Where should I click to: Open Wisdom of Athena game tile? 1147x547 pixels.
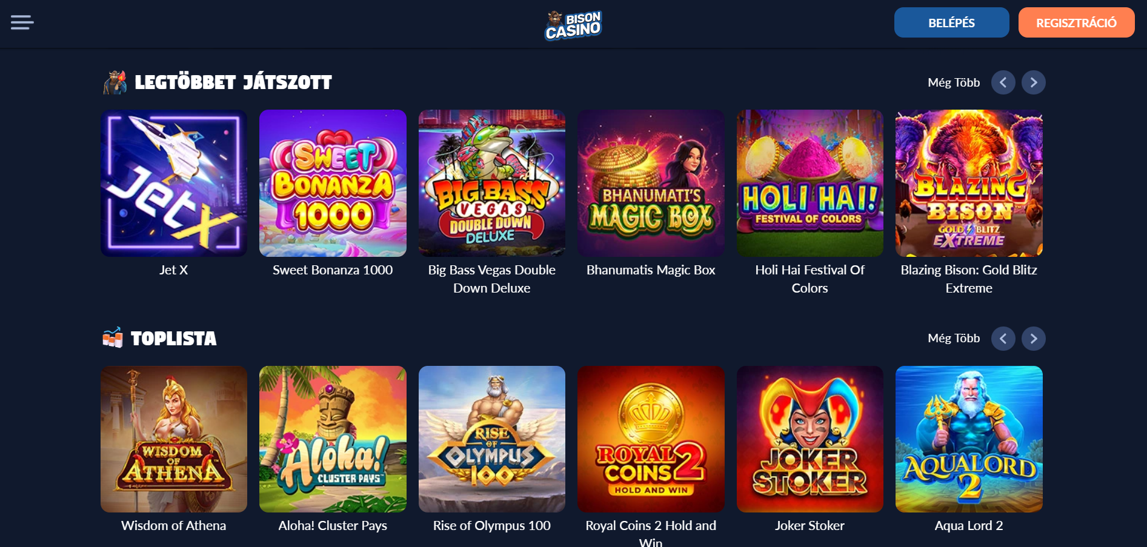tap(174, 439)
